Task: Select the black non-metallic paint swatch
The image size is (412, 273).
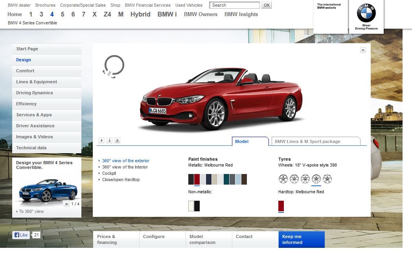Action: click(197, 206)
